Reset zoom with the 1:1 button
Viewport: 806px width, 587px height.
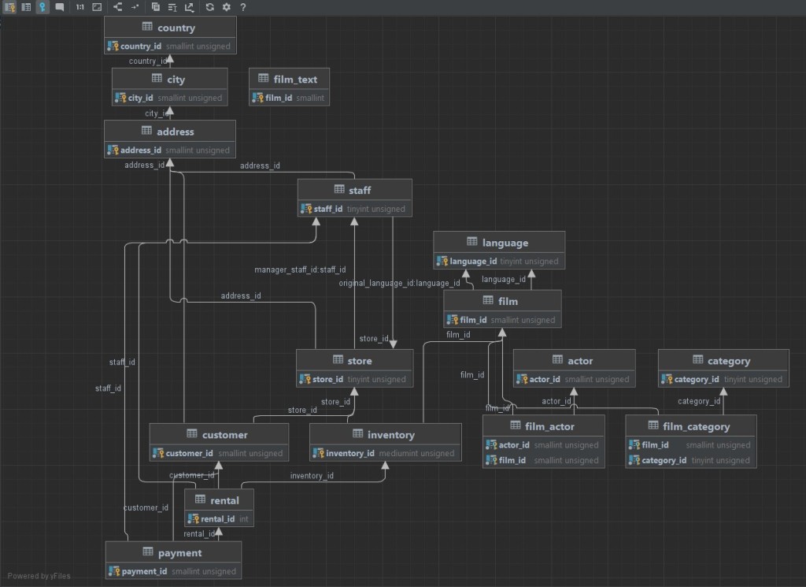pyautogui.click(x=80, y=7)
